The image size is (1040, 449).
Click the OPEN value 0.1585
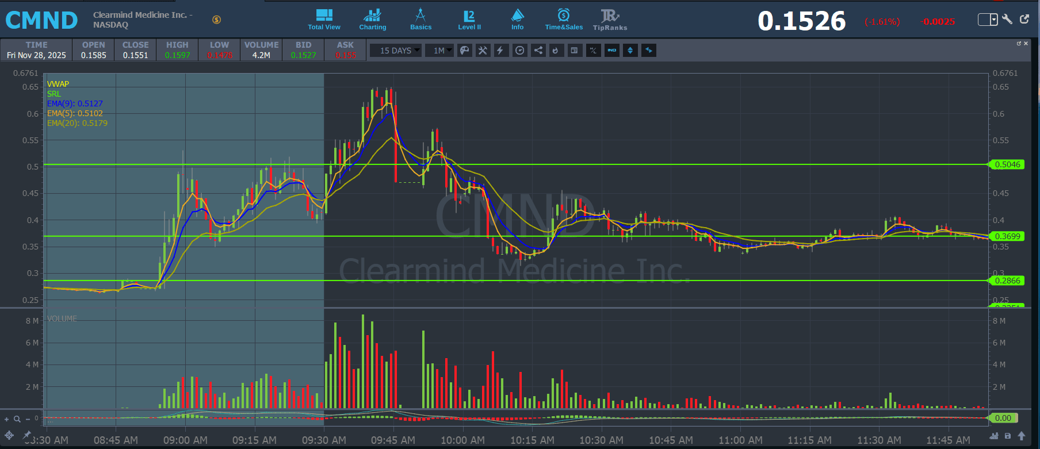(x=94, y=55)
